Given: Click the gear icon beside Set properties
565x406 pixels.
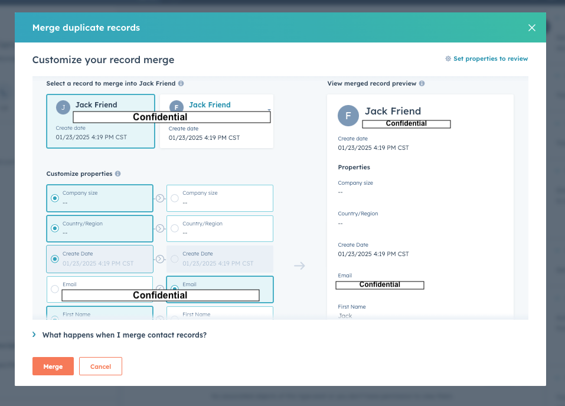Looking at the screenshot, I should pyautogui.click(x=448, y=59).
